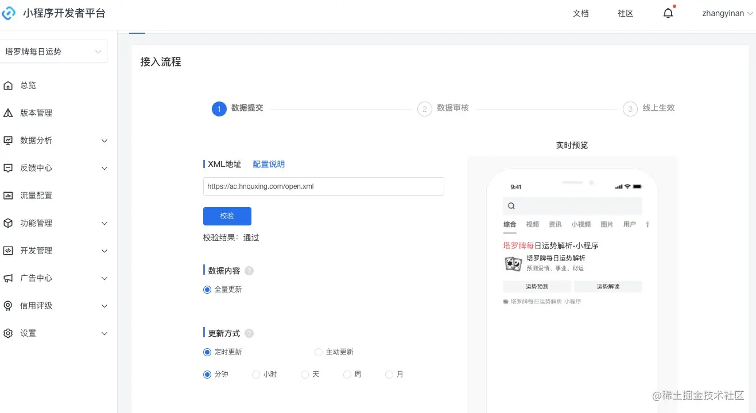Click the 运势解读 button in preview

tap(608, 287)
